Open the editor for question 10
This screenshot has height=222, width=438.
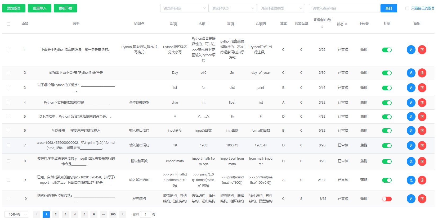click(x=411, y=199)
